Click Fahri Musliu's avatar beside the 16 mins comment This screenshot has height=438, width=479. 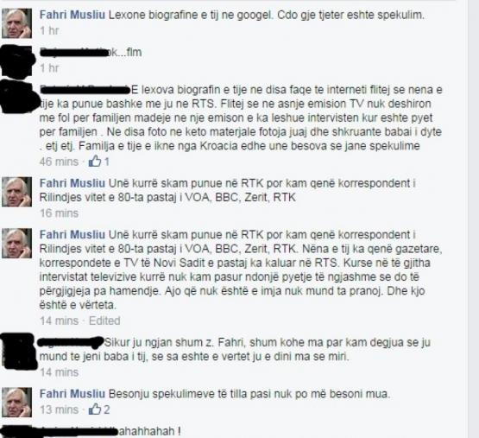16,192
